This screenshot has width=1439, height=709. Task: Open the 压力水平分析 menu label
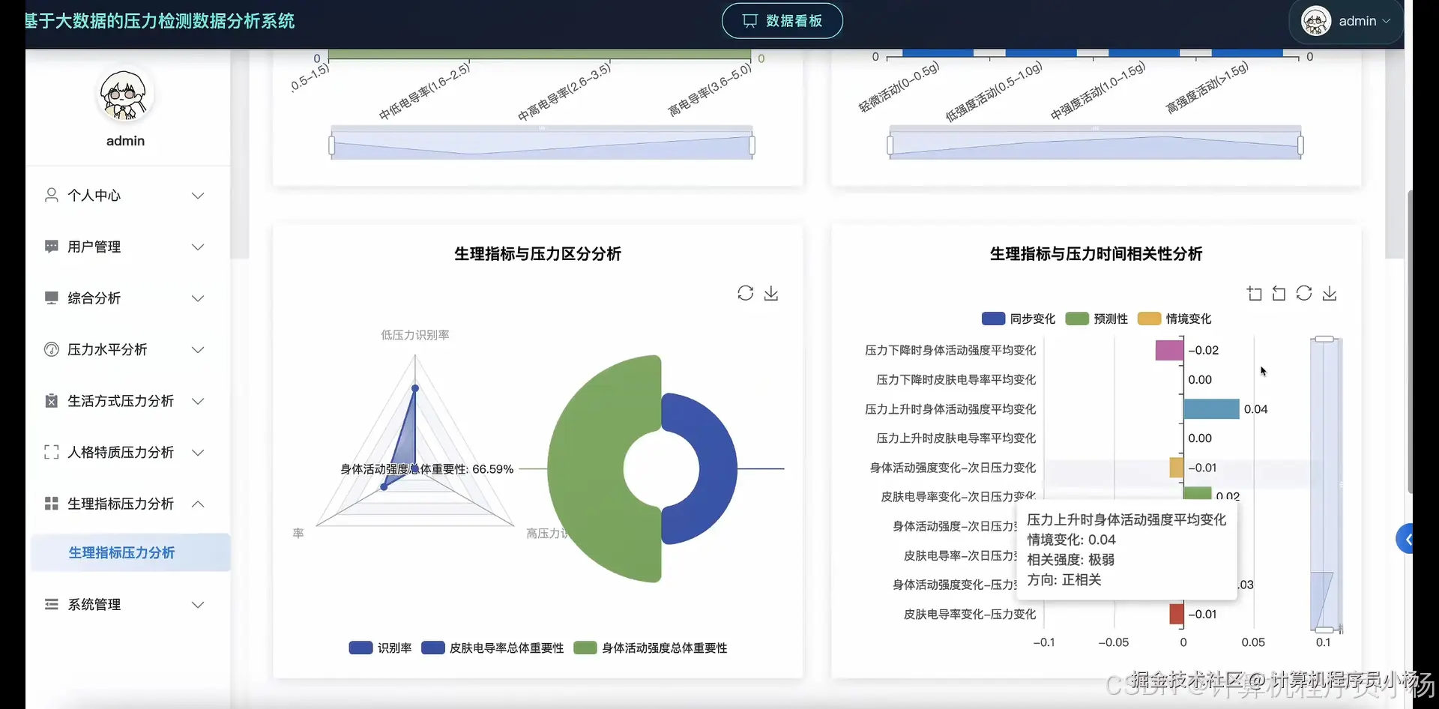point(107,349)
